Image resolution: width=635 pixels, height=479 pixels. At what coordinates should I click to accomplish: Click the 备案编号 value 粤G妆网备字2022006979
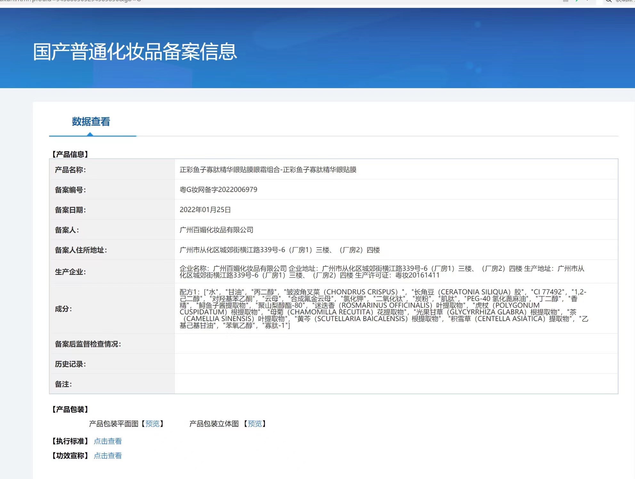(x=218, y=190)
